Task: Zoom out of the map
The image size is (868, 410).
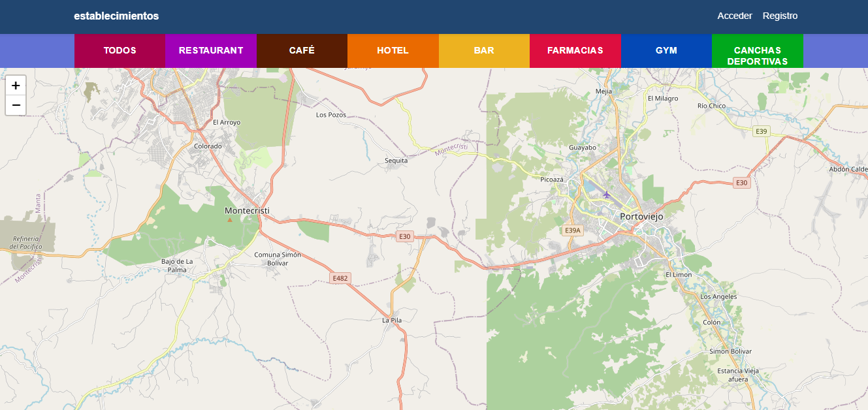Action: coord(16,105)
